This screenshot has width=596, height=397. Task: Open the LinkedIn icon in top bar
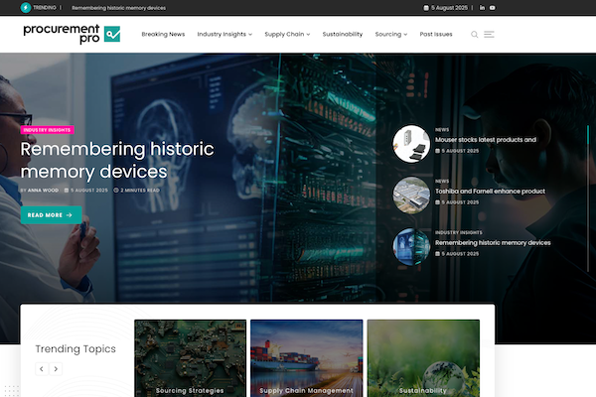[x=482, y=8]
